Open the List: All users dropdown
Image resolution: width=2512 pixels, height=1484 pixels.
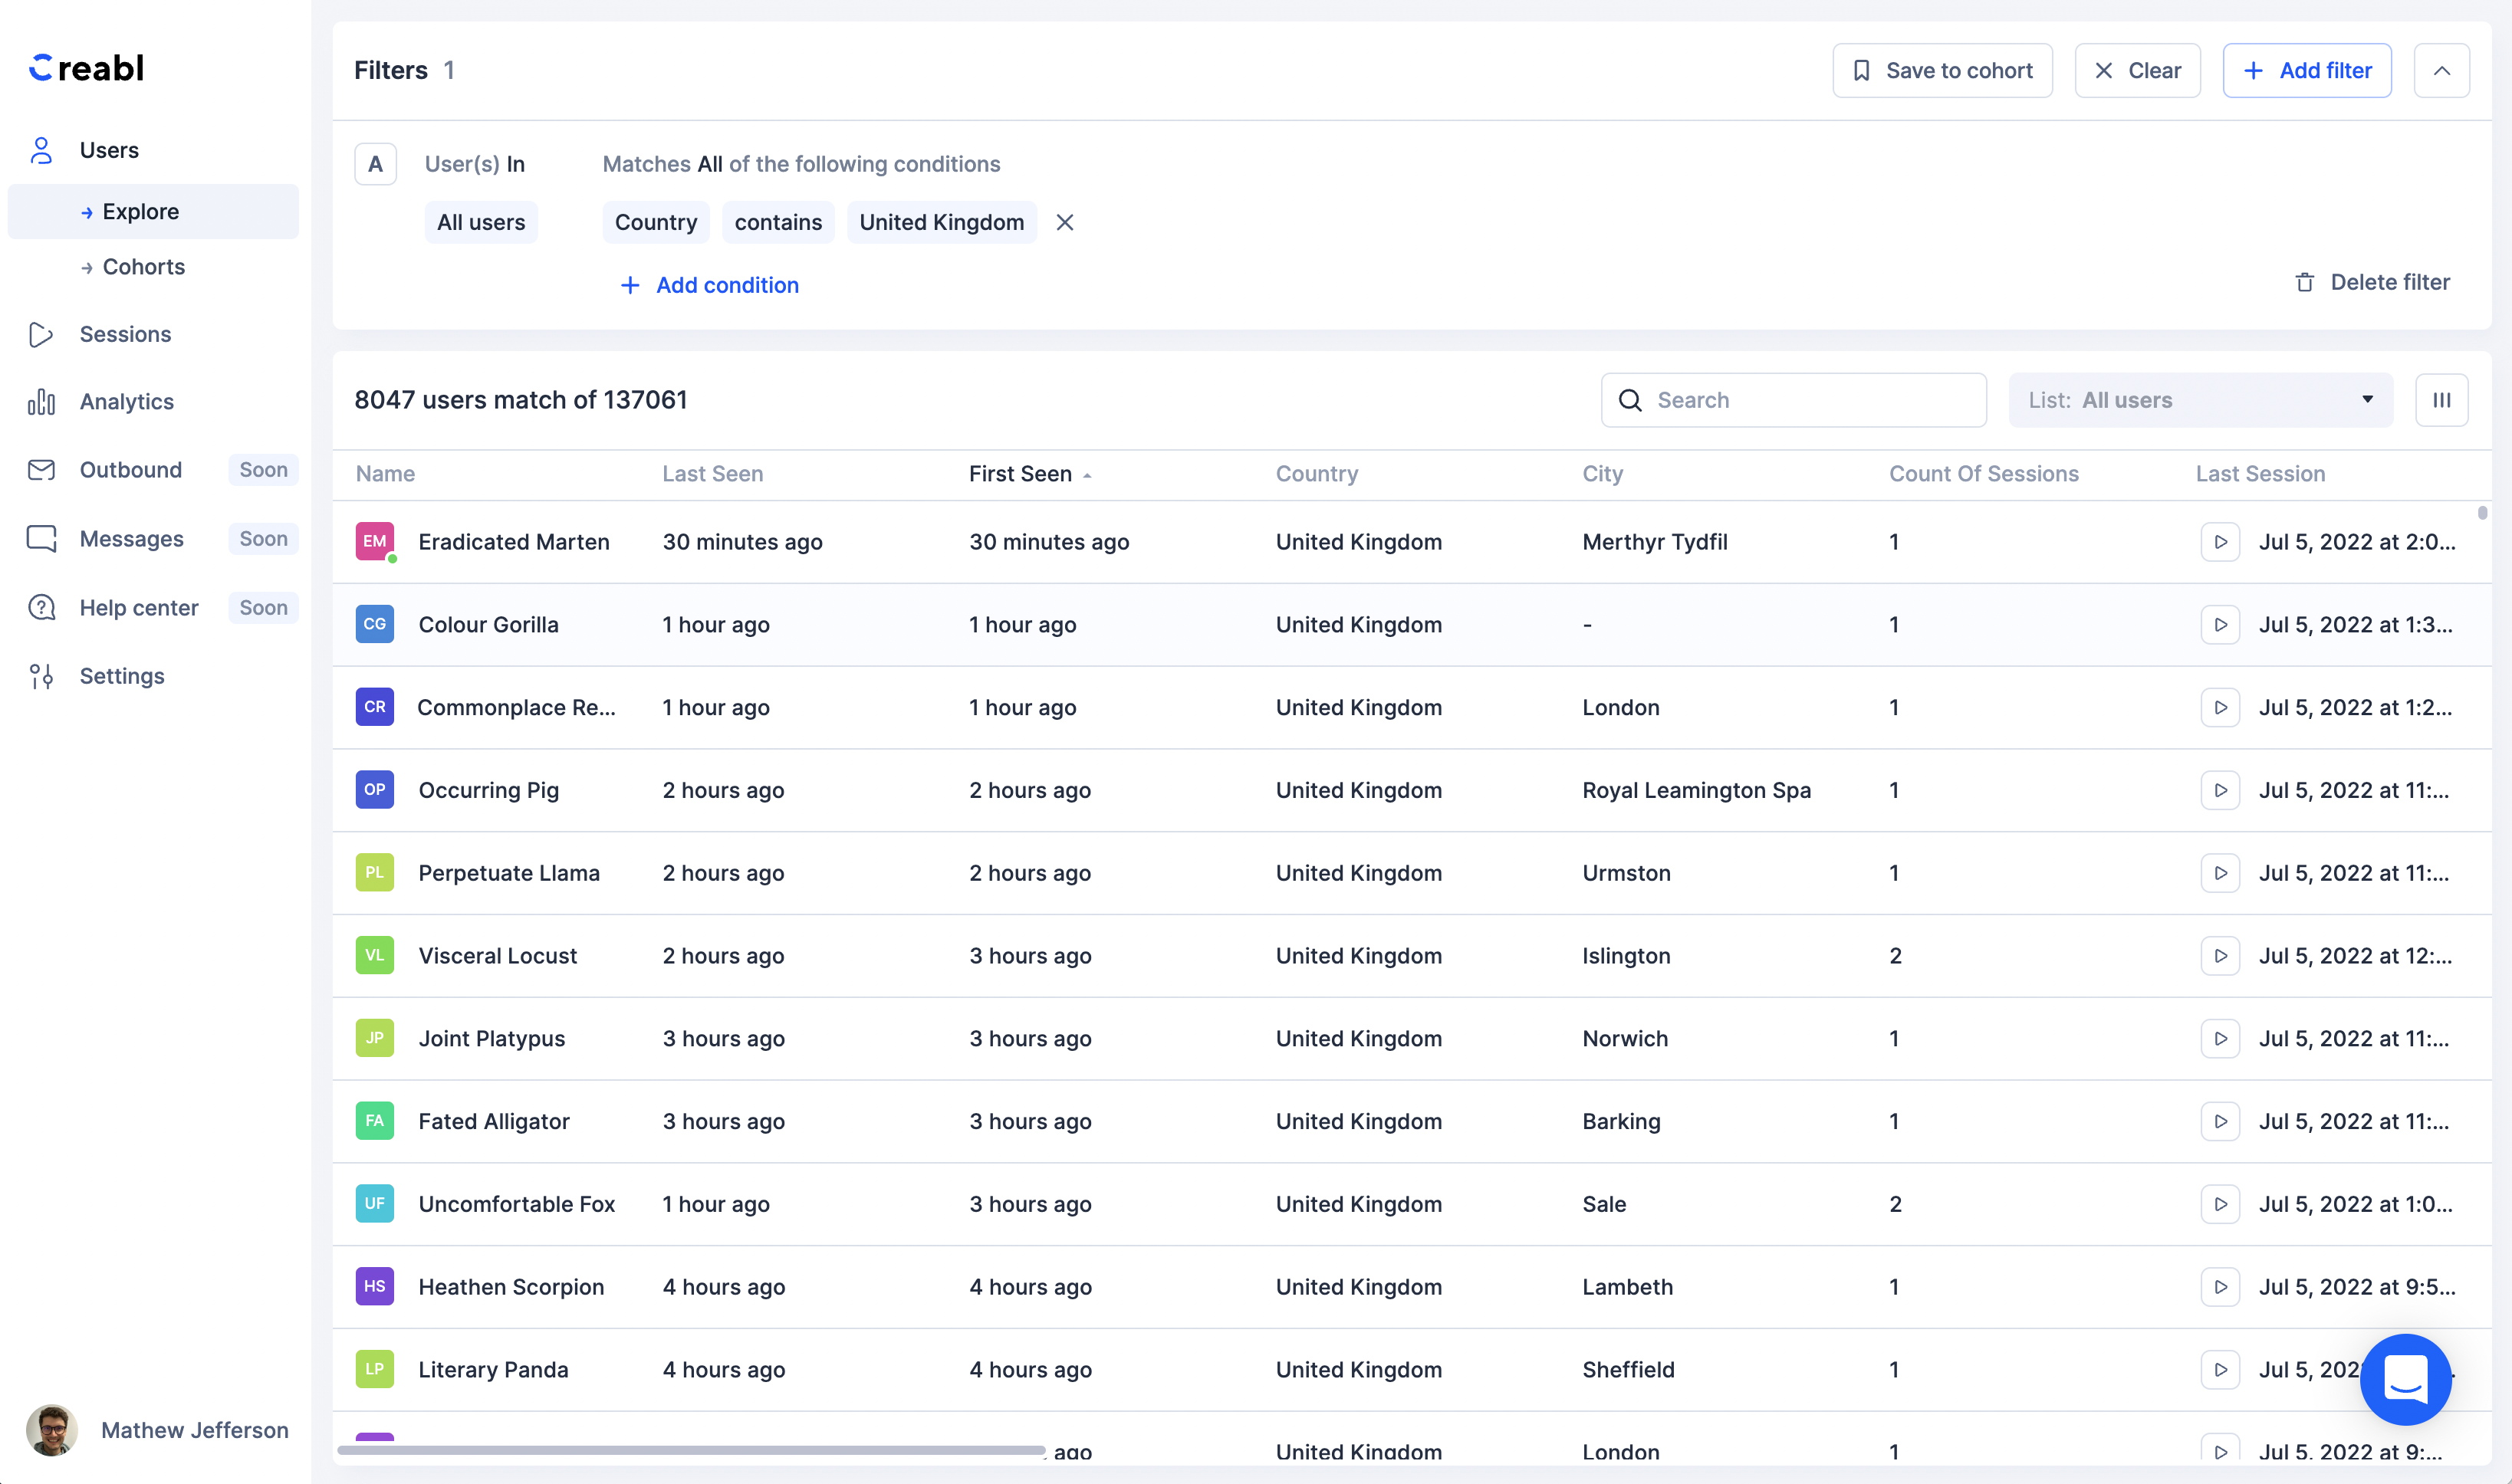pos(2200,400)
